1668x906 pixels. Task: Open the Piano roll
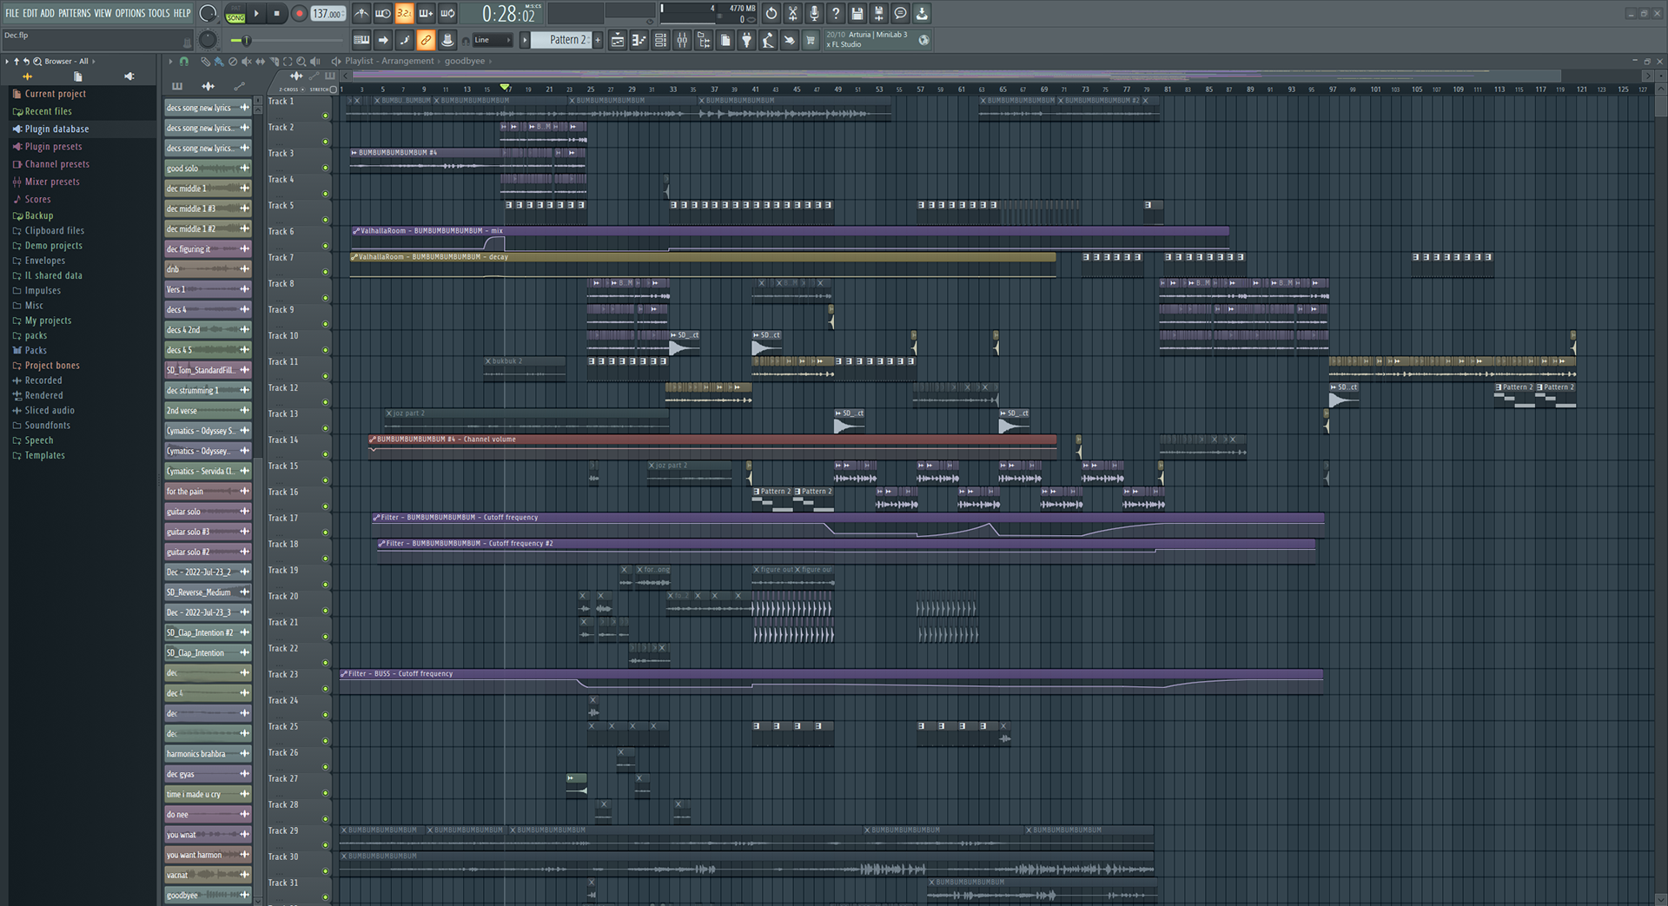point(639,40)
